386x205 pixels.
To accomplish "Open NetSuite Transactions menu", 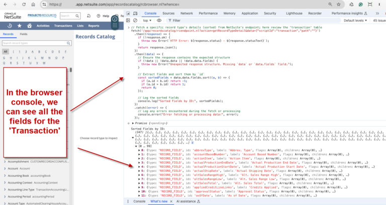I will click(x=63, y=26).
